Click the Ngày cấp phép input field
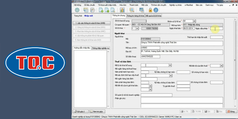This screenshot has height=119, width=238. (x=216, y=28)
